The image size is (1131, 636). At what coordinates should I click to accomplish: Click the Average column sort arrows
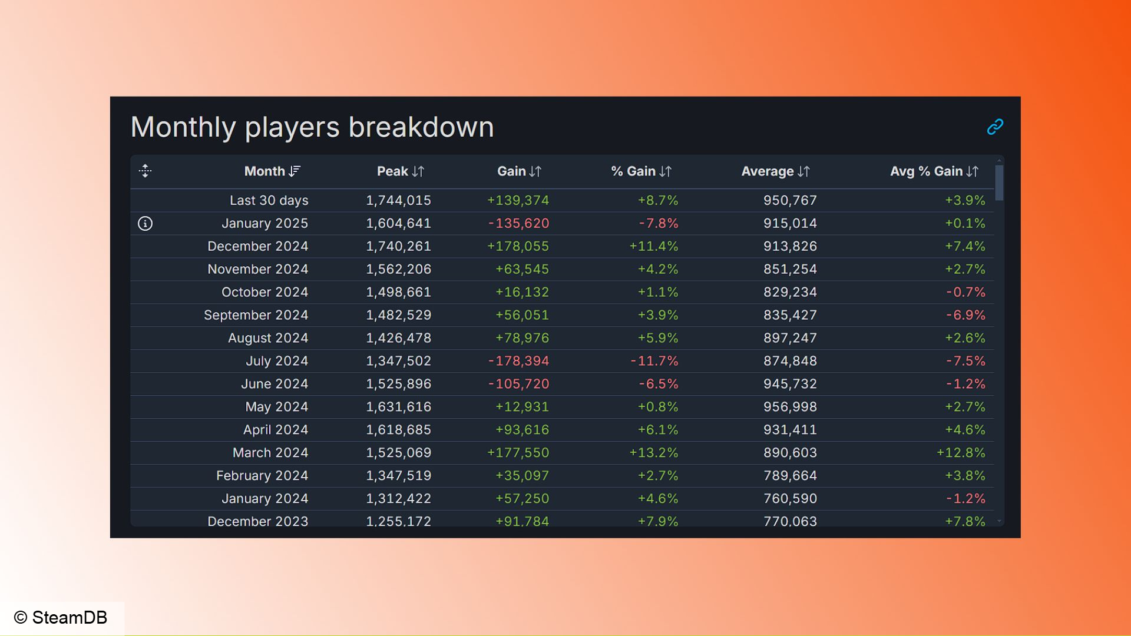point(803,171)
